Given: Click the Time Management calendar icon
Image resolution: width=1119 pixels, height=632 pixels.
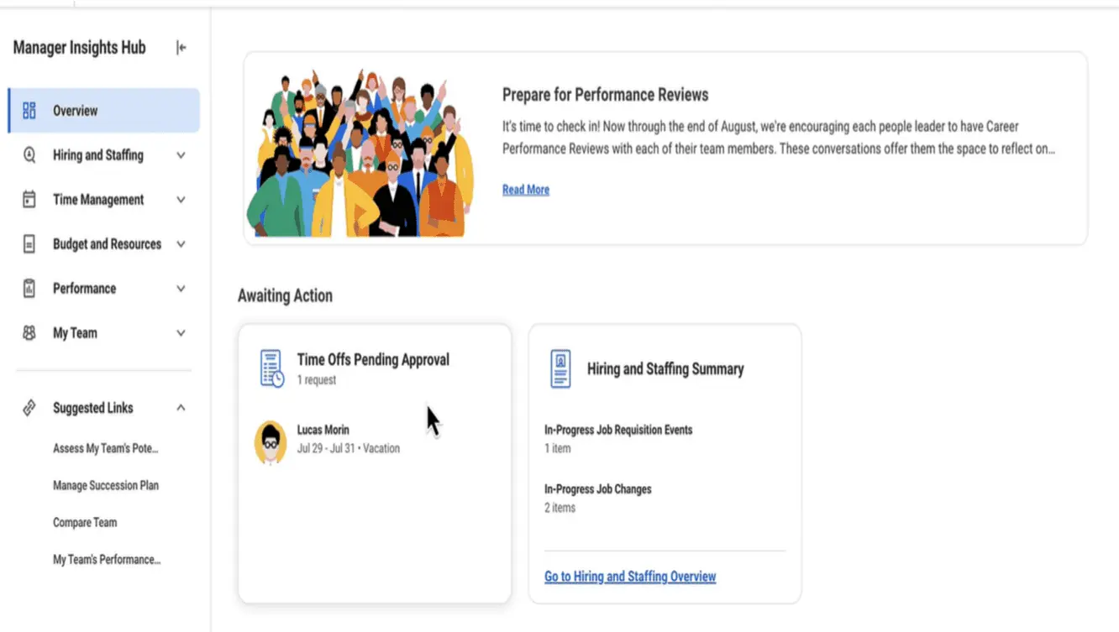Looking at the screenshot, I should pyautogui.click(x=29, y=200).
